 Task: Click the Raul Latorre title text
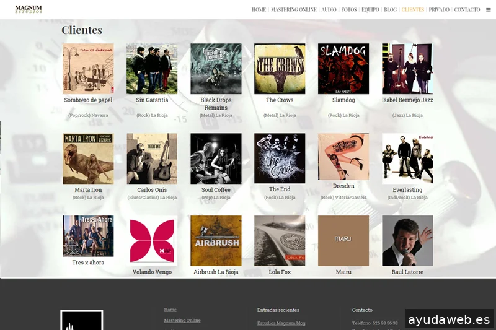(407, 272)
